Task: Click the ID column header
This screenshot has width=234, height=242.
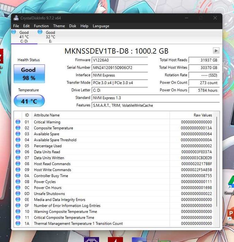Action: pyautogui.click(x=27, y=115)
